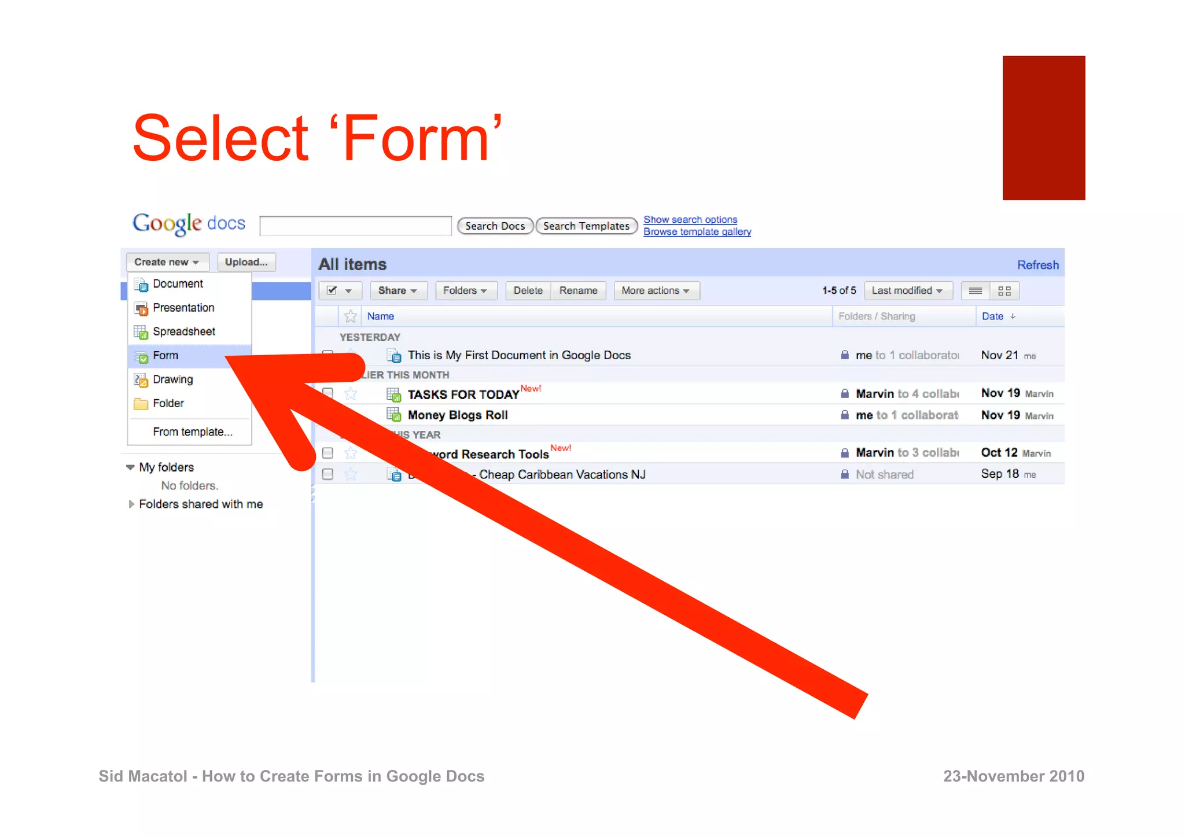Check the Cheap Caribbean Vacations NJ checkbox
This screenshot has width=1185, height=837.
328,474
